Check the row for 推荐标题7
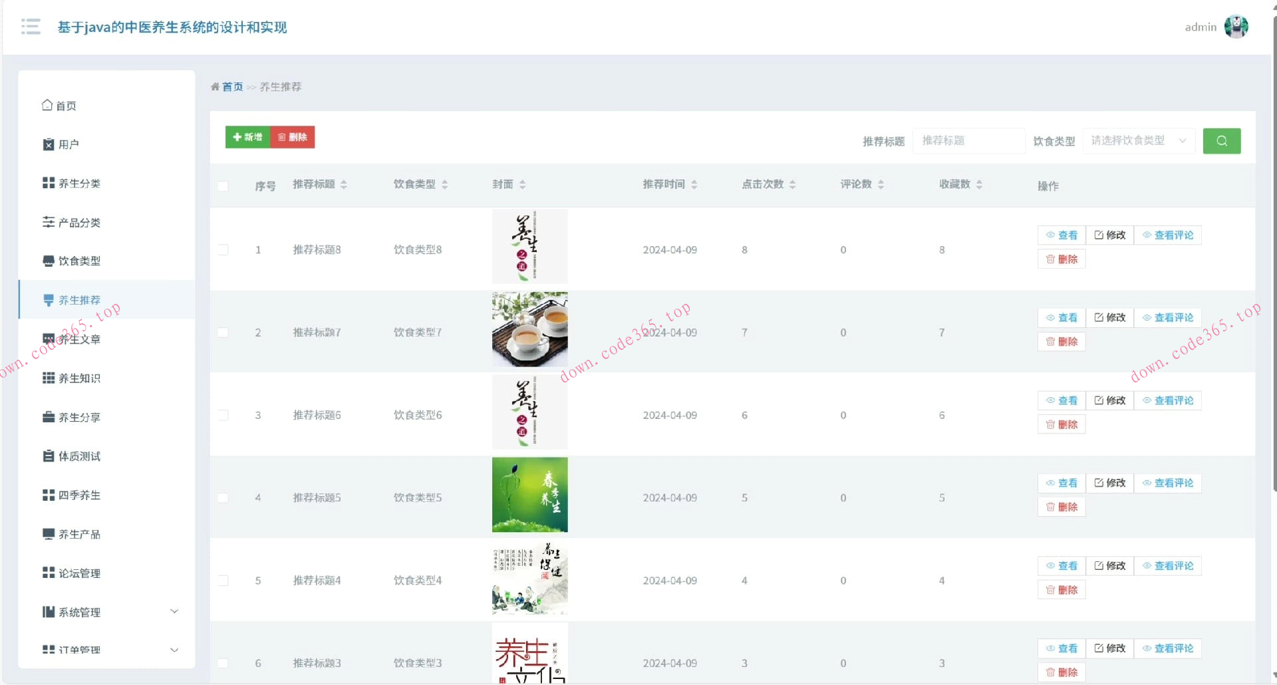1277x685 pixels. pyautogui.click(x=223, y=333)
